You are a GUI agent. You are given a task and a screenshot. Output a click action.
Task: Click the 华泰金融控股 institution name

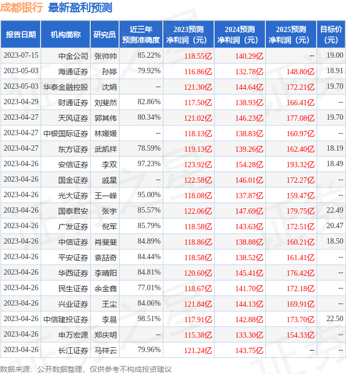(66, 87)
